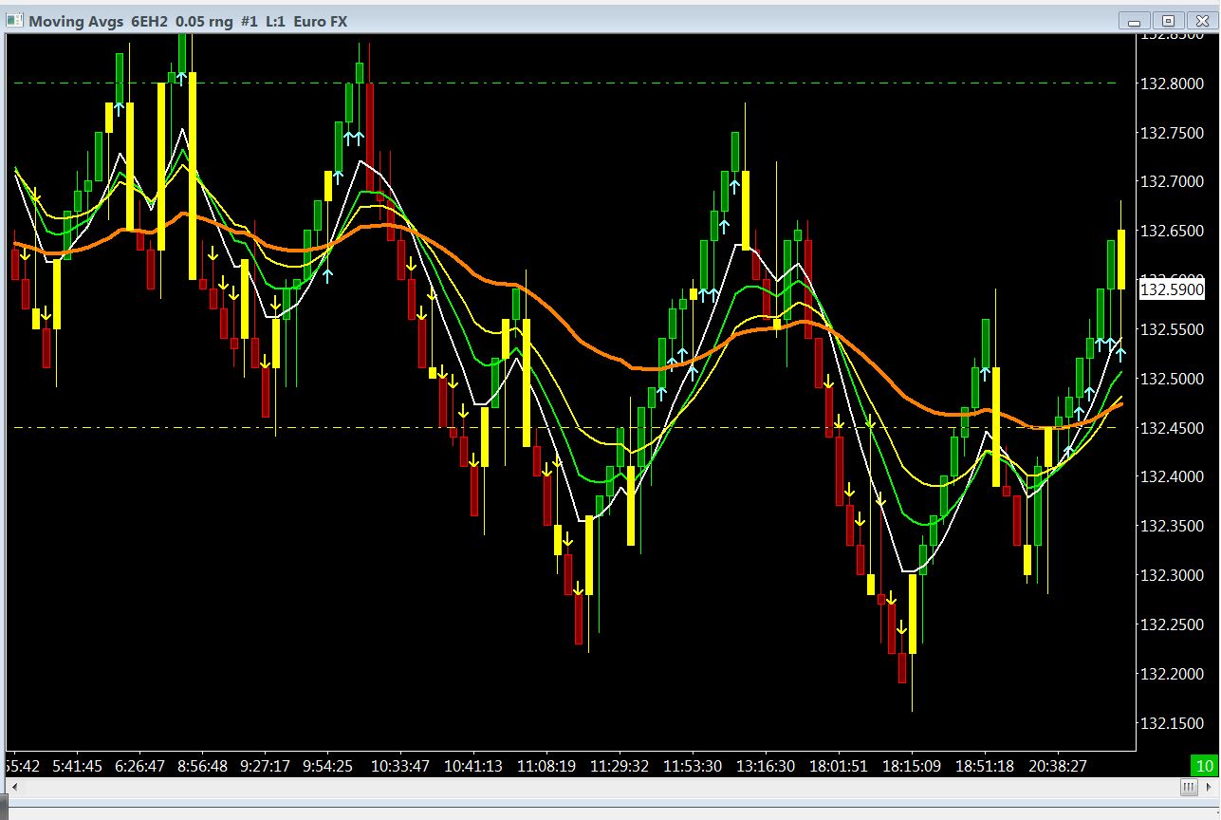This screenshot has width=1221, height=820.
Task: Minimize the Moving Avgs chart window
Action: [x=1135, y=20]
